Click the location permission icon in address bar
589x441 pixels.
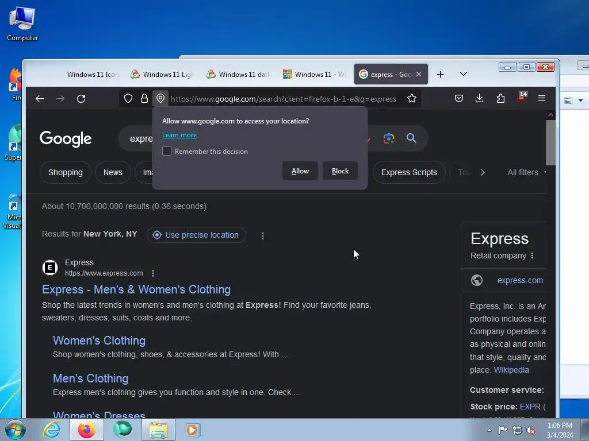(160, 99)
